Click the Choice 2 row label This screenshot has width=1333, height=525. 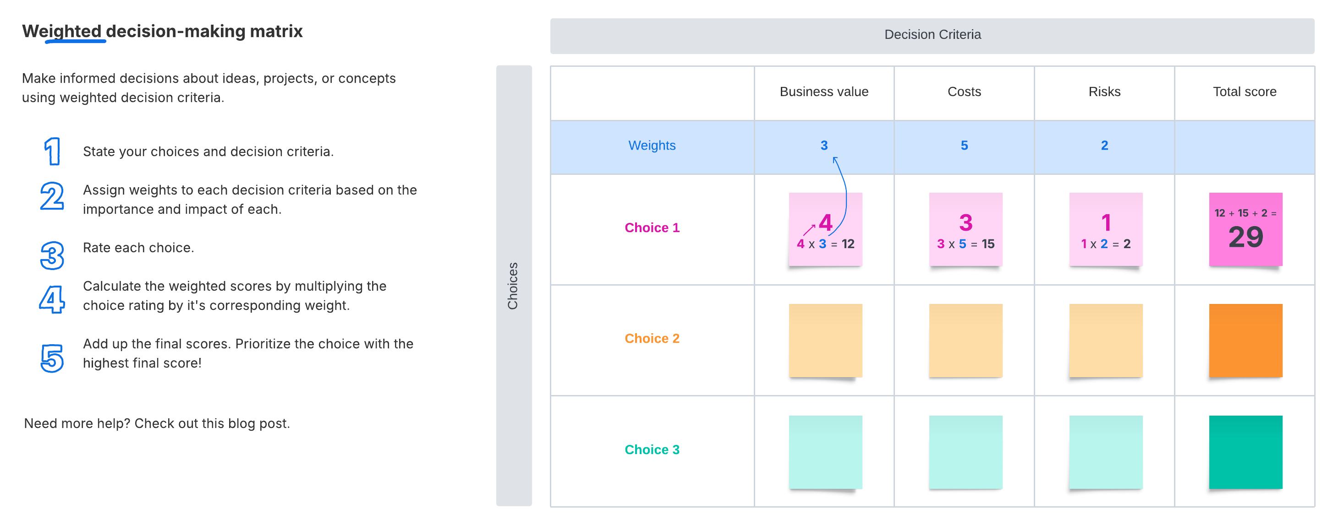coord(652,338)
